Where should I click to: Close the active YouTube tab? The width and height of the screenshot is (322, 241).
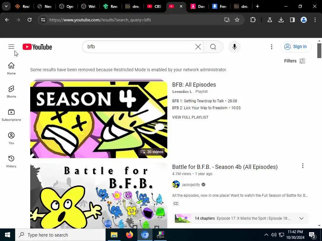181,6
